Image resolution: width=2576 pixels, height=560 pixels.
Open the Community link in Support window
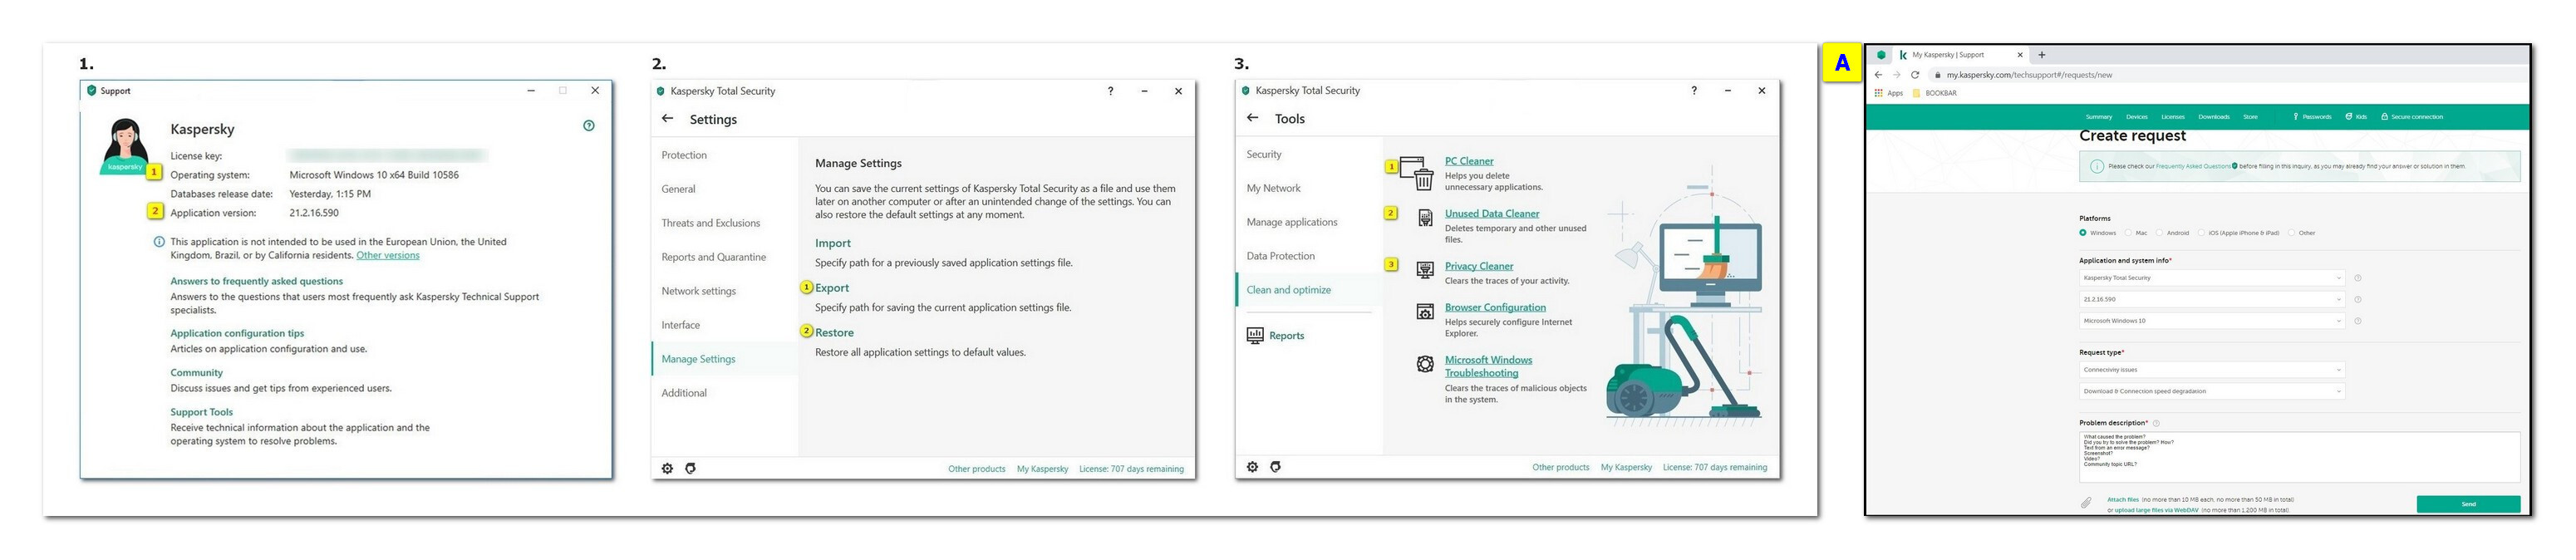[x=196, y=372]
